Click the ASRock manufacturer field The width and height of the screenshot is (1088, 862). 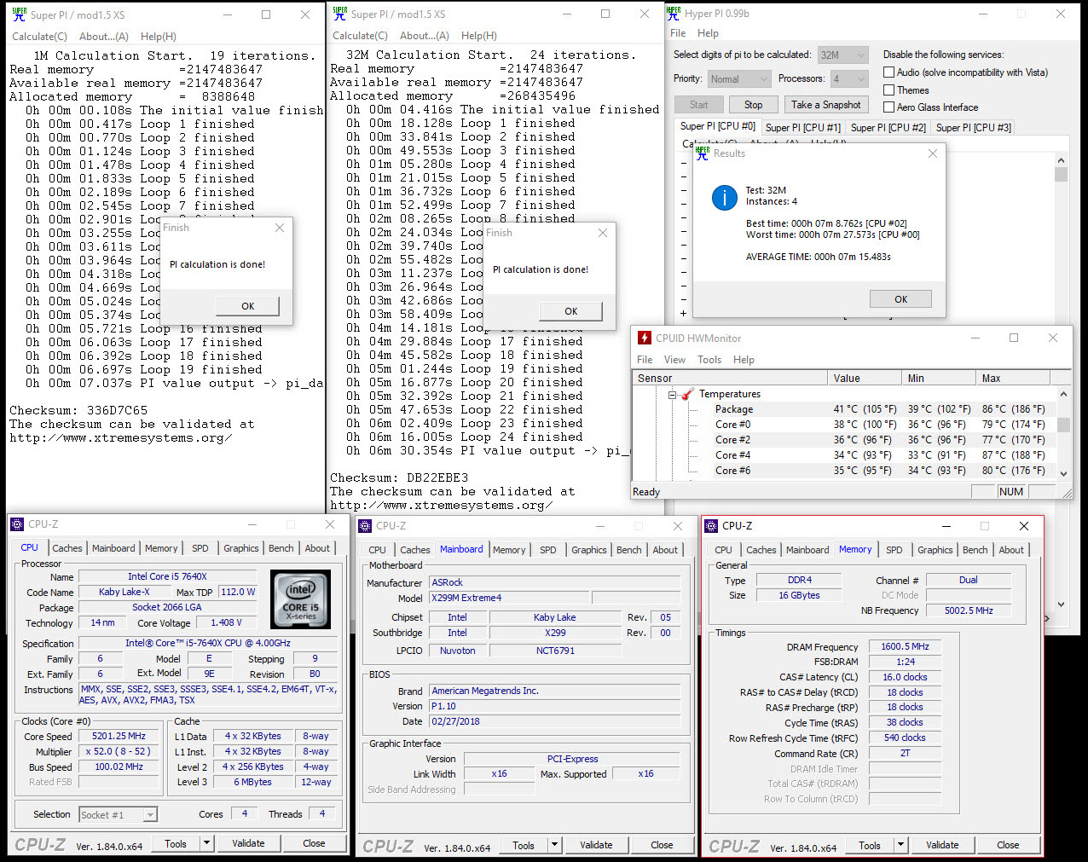pyautogui.click(x=554, y=582)
